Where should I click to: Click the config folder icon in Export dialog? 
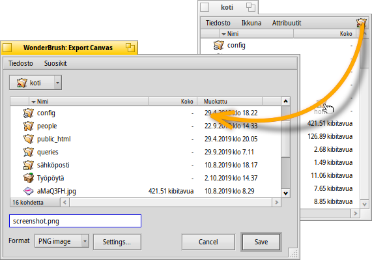[29, 113]
